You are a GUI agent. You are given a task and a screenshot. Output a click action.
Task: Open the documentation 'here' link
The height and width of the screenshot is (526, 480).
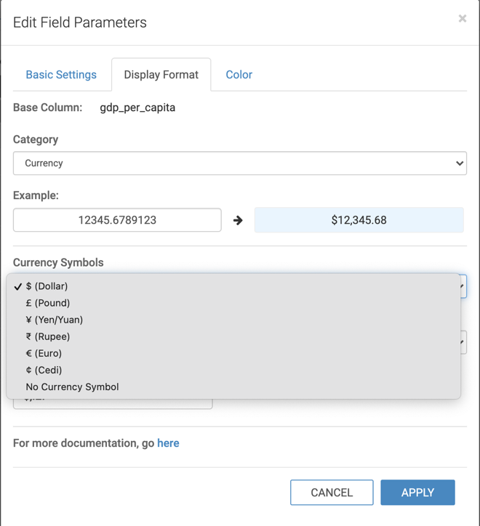point(168,443)
